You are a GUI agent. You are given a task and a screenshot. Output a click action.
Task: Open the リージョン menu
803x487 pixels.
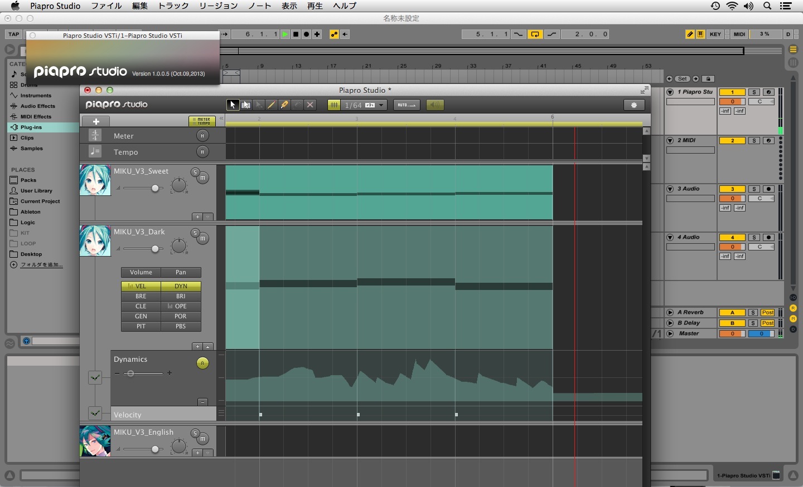pos(219,6)
